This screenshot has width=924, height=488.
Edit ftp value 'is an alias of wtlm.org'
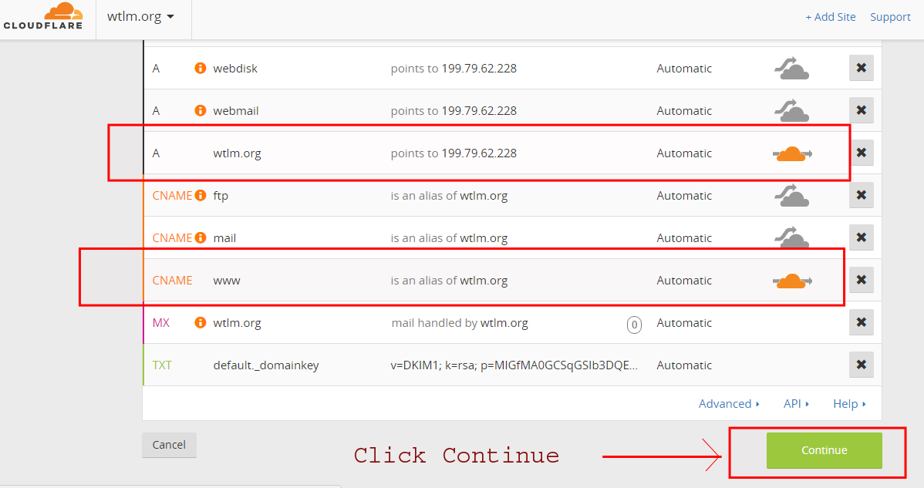448,196
